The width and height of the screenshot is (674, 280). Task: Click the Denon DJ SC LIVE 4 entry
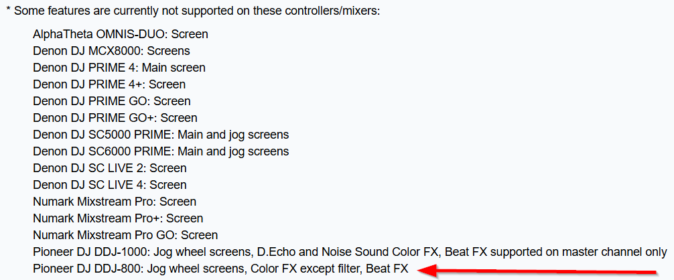pyautogui.click(x=110, y=185)
